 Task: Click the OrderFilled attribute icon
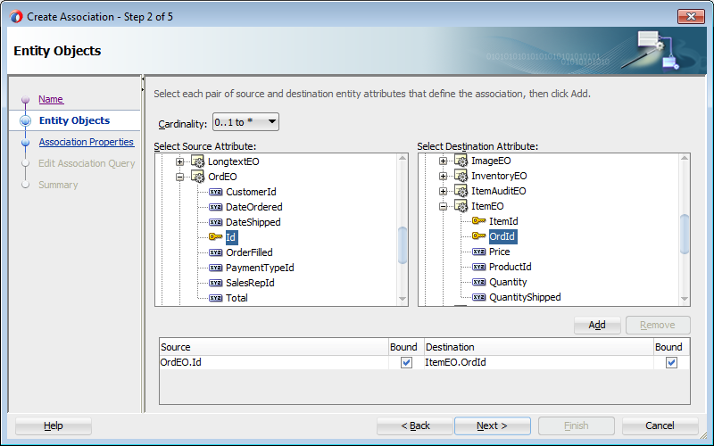(215, 252)
